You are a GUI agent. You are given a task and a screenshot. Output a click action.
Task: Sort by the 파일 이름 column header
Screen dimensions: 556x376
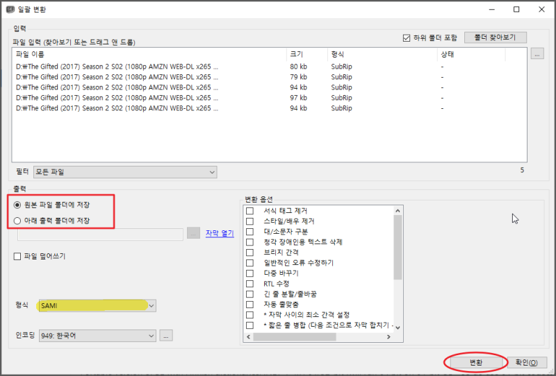[x=149, y=54]
